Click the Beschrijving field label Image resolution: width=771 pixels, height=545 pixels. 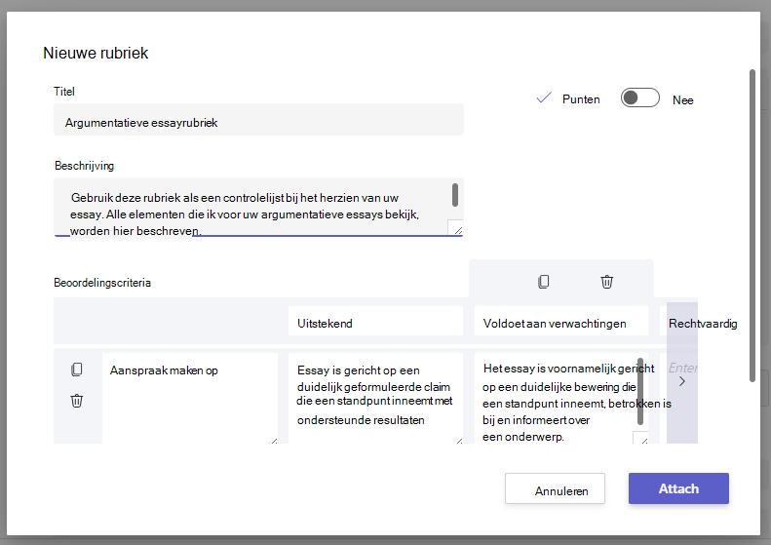pos(84,166)
